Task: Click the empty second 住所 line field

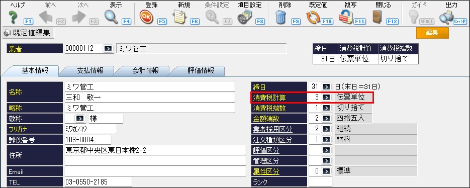Action: (155, 160)
